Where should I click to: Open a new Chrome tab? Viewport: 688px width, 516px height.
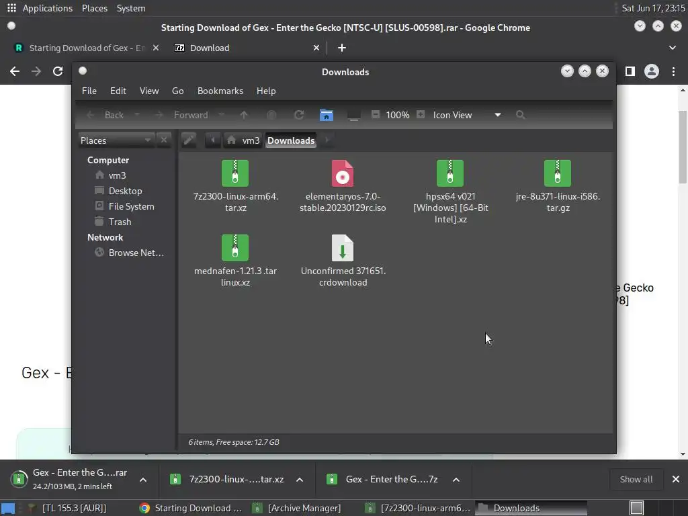(342, 48)
